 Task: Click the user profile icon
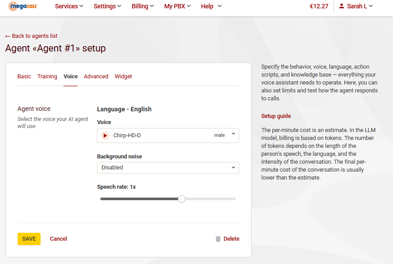pos(341,6)
